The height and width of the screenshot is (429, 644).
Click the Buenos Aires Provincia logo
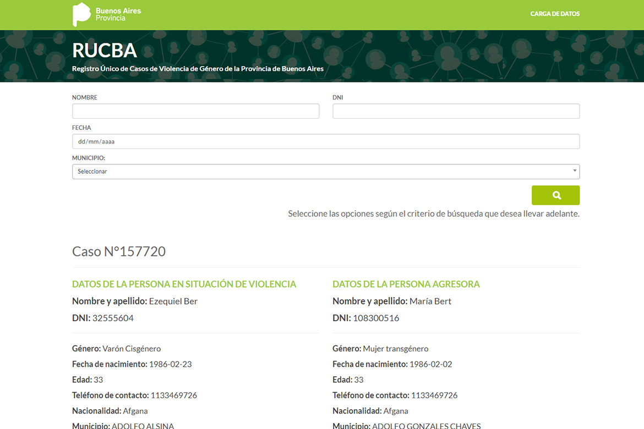pyautogui.click(x=107, y=14)
